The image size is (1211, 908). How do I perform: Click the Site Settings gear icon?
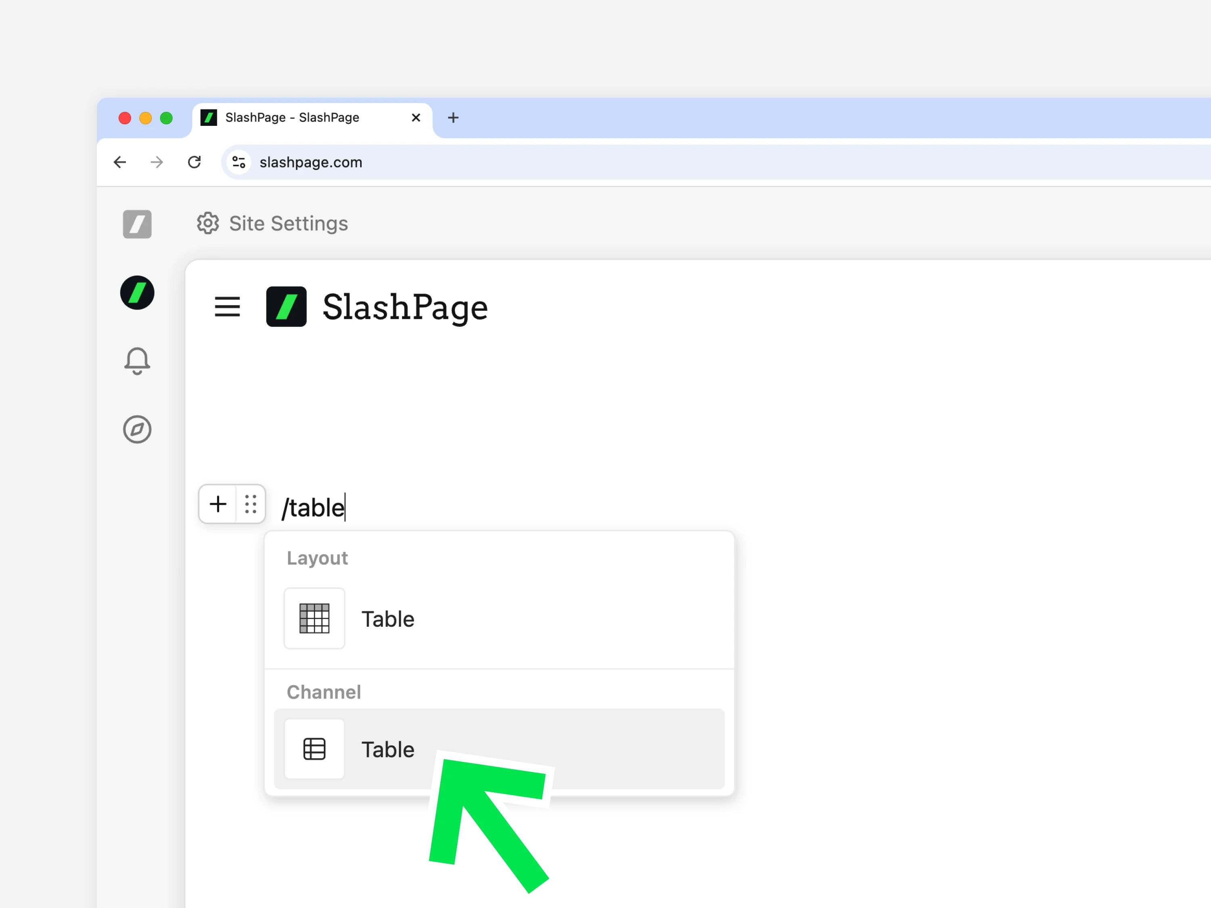(x=208, y=223)
